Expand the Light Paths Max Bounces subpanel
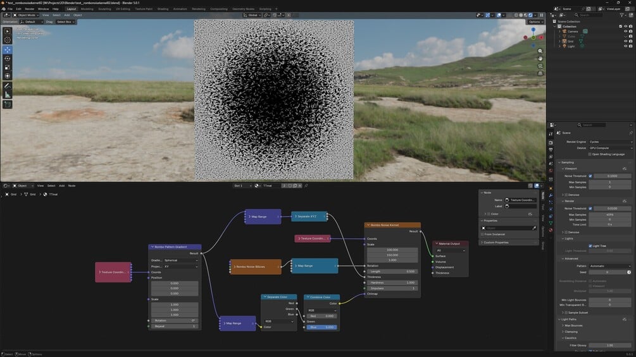Image resolution: width=636 pixels, height=357 pixels. coord(573,325)
